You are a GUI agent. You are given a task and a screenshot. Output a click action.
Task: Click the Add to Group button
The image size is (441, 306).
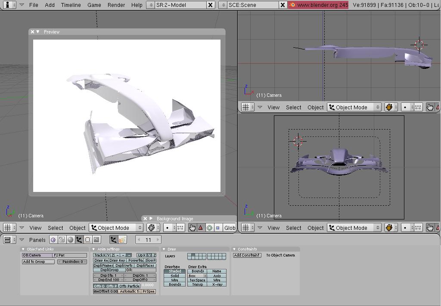pos(38,262)
